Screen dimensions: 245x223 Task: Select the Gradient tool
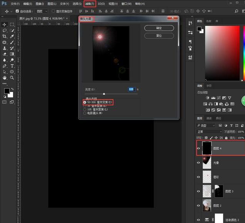point(12,54)
